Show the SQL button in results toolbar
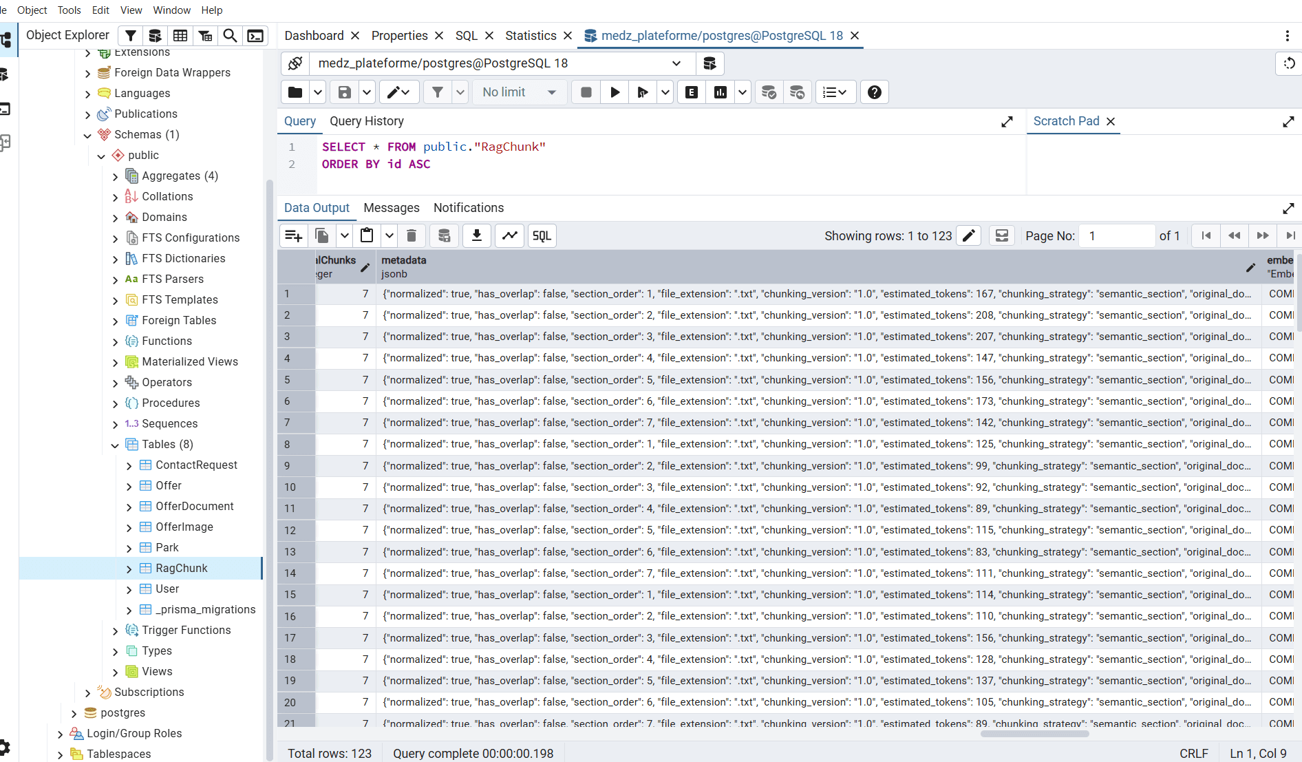The image size is (1302, 762). point(542,235)
